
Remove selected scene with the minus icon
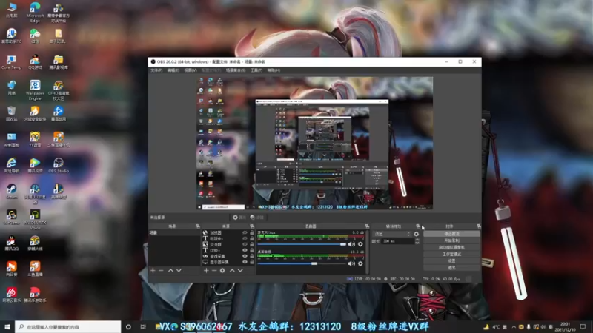[x=161, y=271]
